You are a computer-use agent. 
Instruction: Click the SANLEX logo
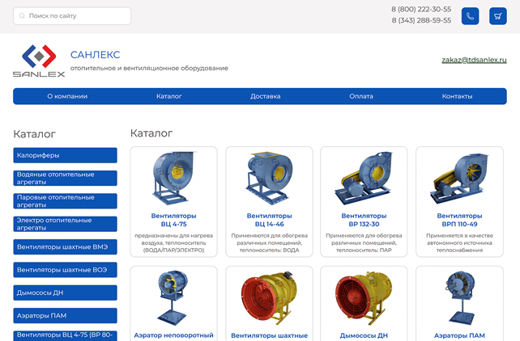(x=39, y=61)
